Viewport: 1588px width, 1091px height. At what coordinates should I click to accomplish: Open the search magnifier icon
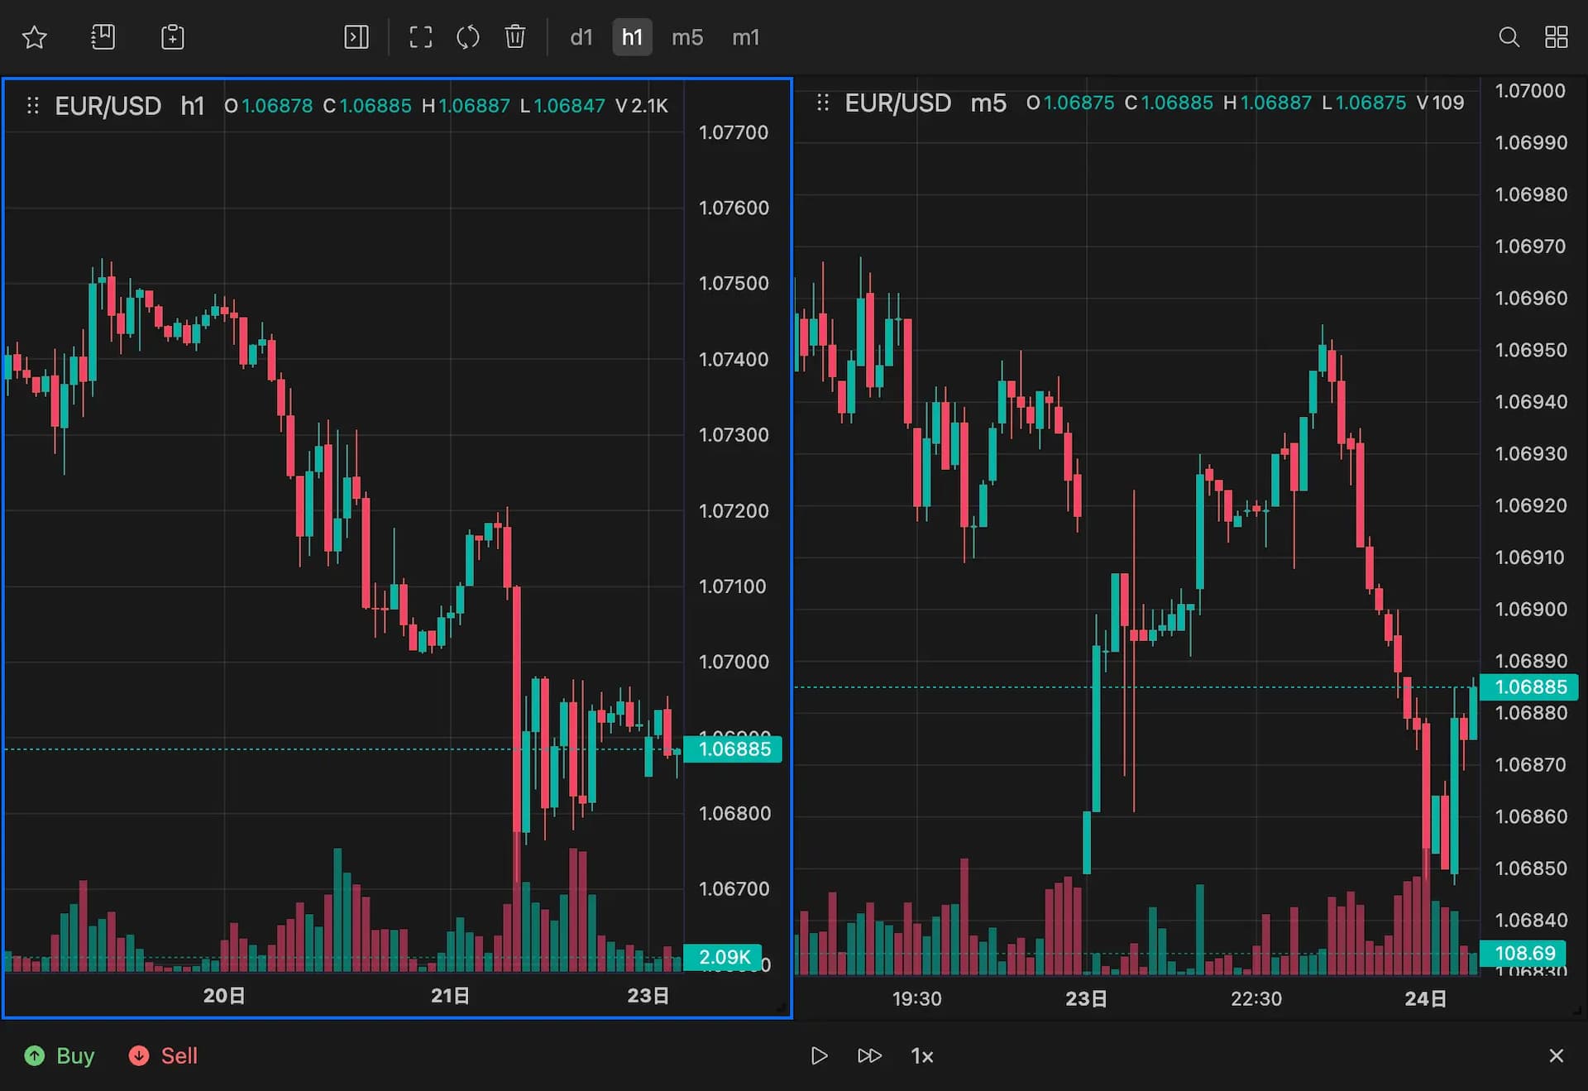tap(1509, 37)
